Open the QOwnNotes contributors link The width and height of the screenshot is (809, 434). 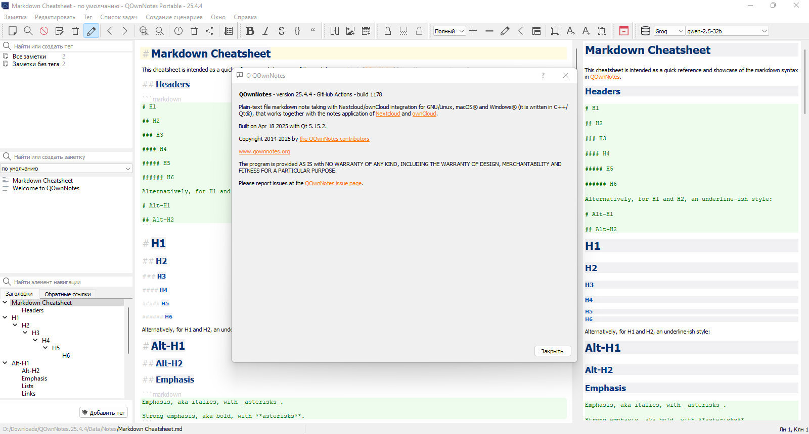pyautogui.click(x=334, y=139)
